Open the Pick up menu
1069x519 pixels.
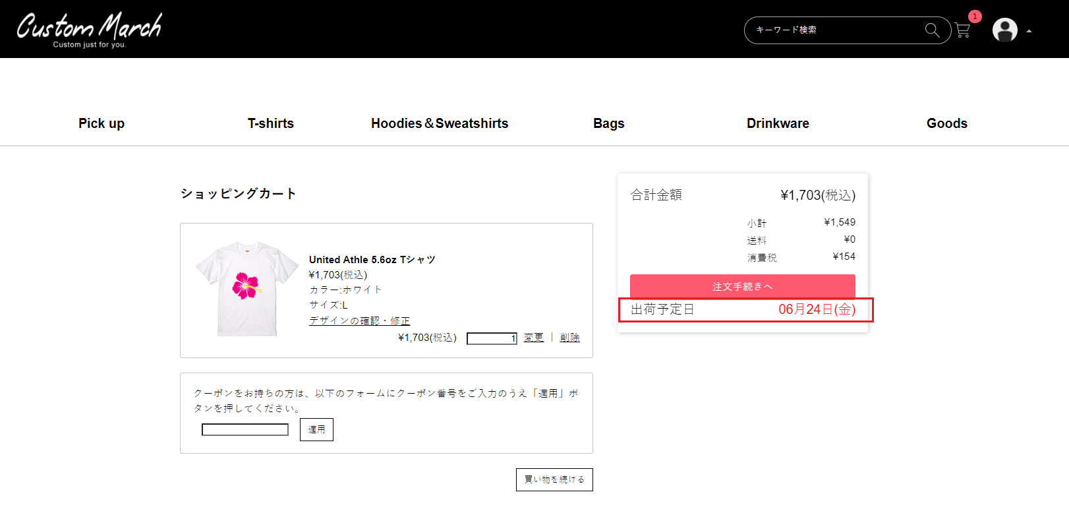tap(101, 123)
